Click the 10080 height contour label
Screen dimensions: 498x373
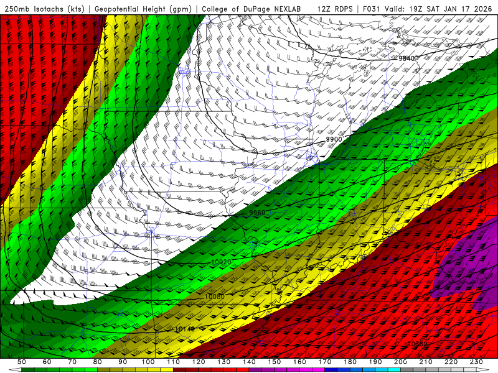tap(215, 297)
